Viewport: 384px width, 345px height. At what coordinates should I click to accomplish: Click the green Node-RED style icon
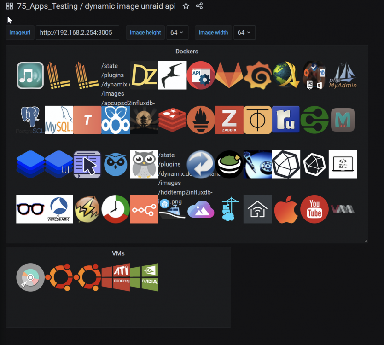point(314,120)
